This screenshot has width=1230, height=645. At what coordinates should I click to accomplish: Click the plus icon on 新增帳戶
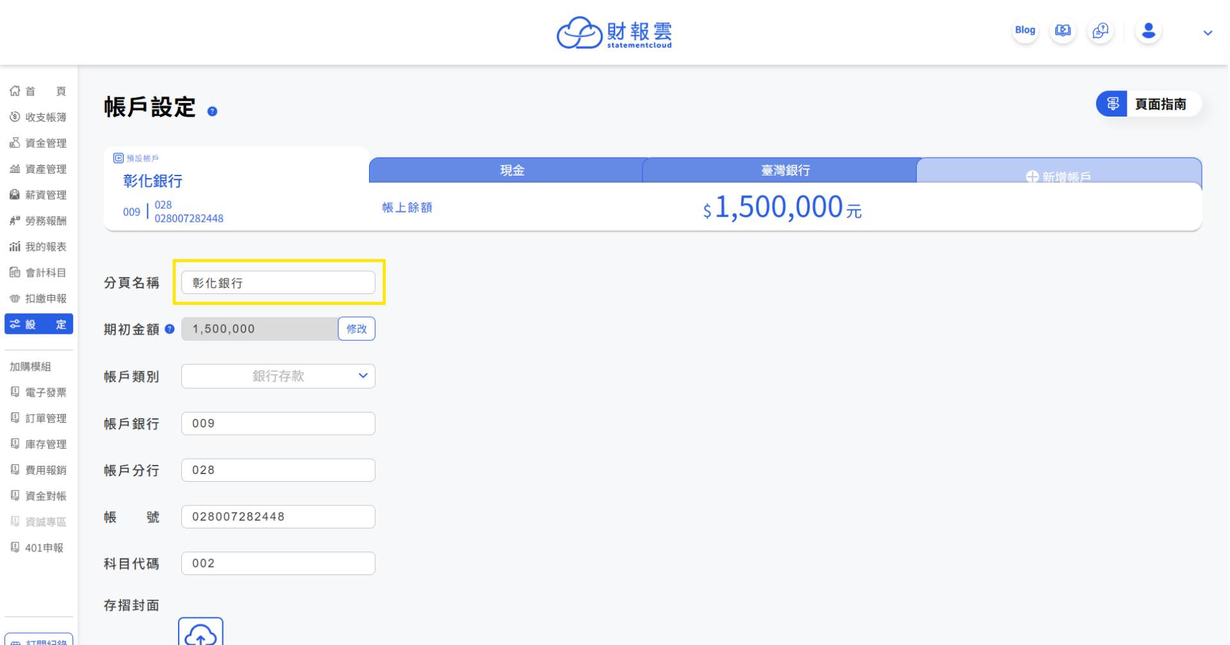[1032, 177]
